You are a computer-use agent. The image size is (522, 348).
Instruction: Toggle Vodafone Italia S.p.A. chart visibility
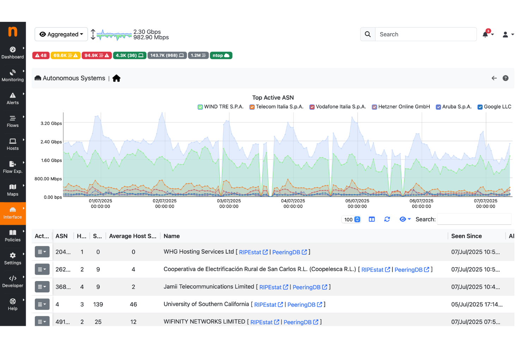click(x=312, y=106)
